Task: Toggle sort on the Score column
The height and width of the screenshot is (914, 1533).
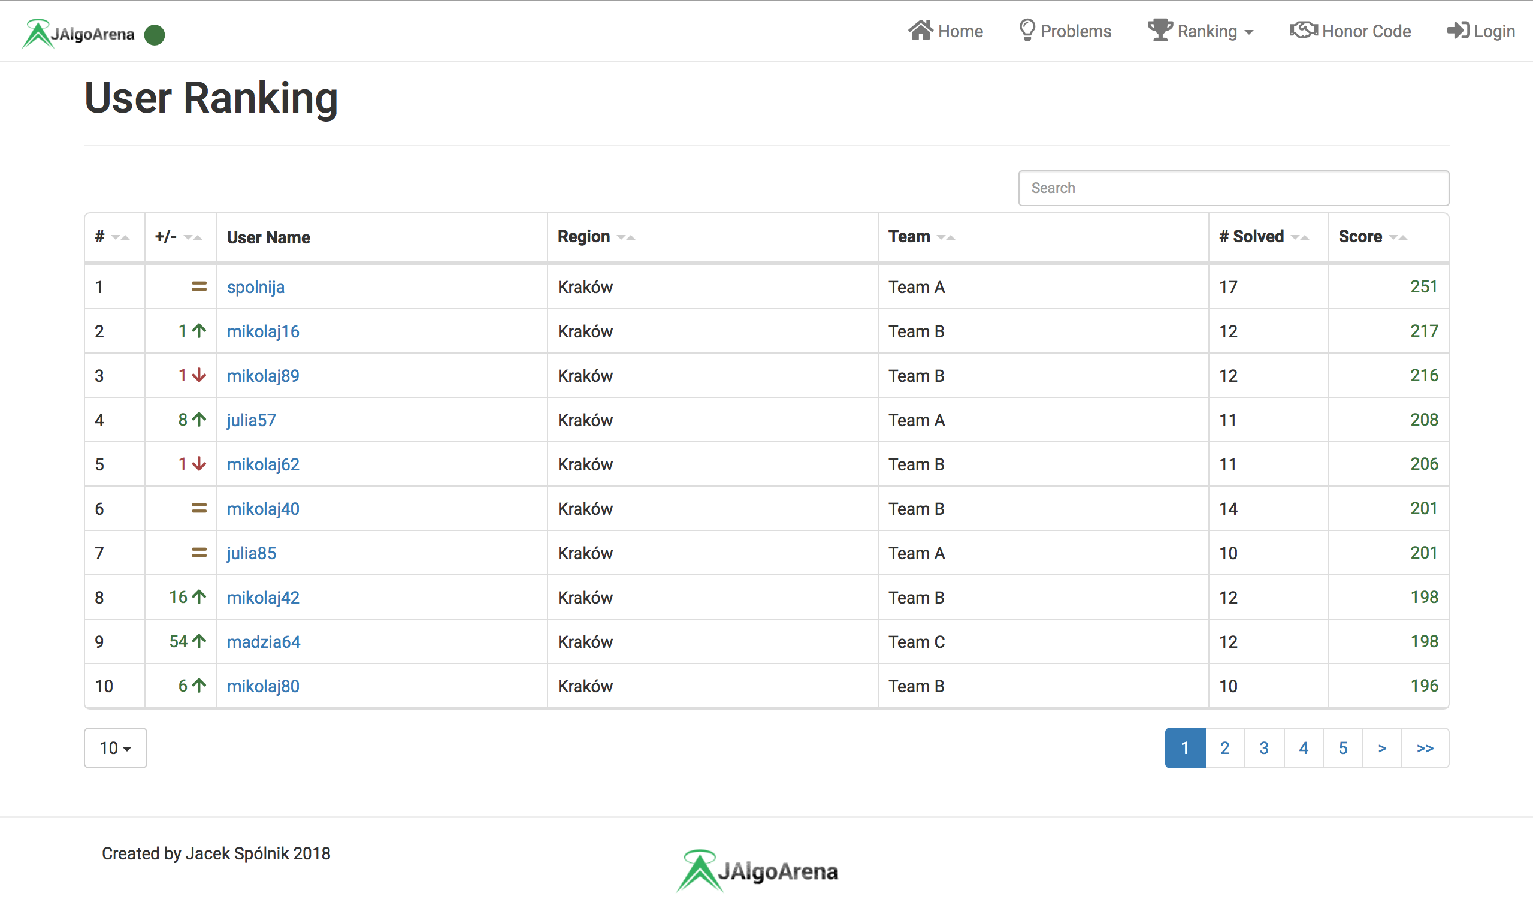Action: pyautogui.click(x=1398, y=237)
